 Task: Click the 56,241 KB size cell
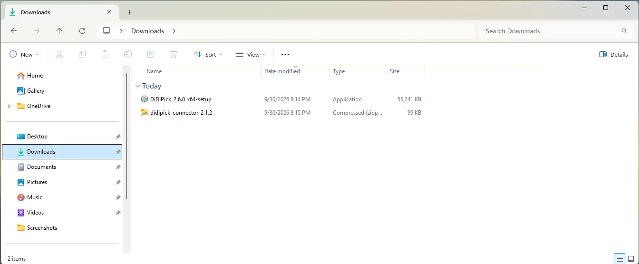coord(409,99)
